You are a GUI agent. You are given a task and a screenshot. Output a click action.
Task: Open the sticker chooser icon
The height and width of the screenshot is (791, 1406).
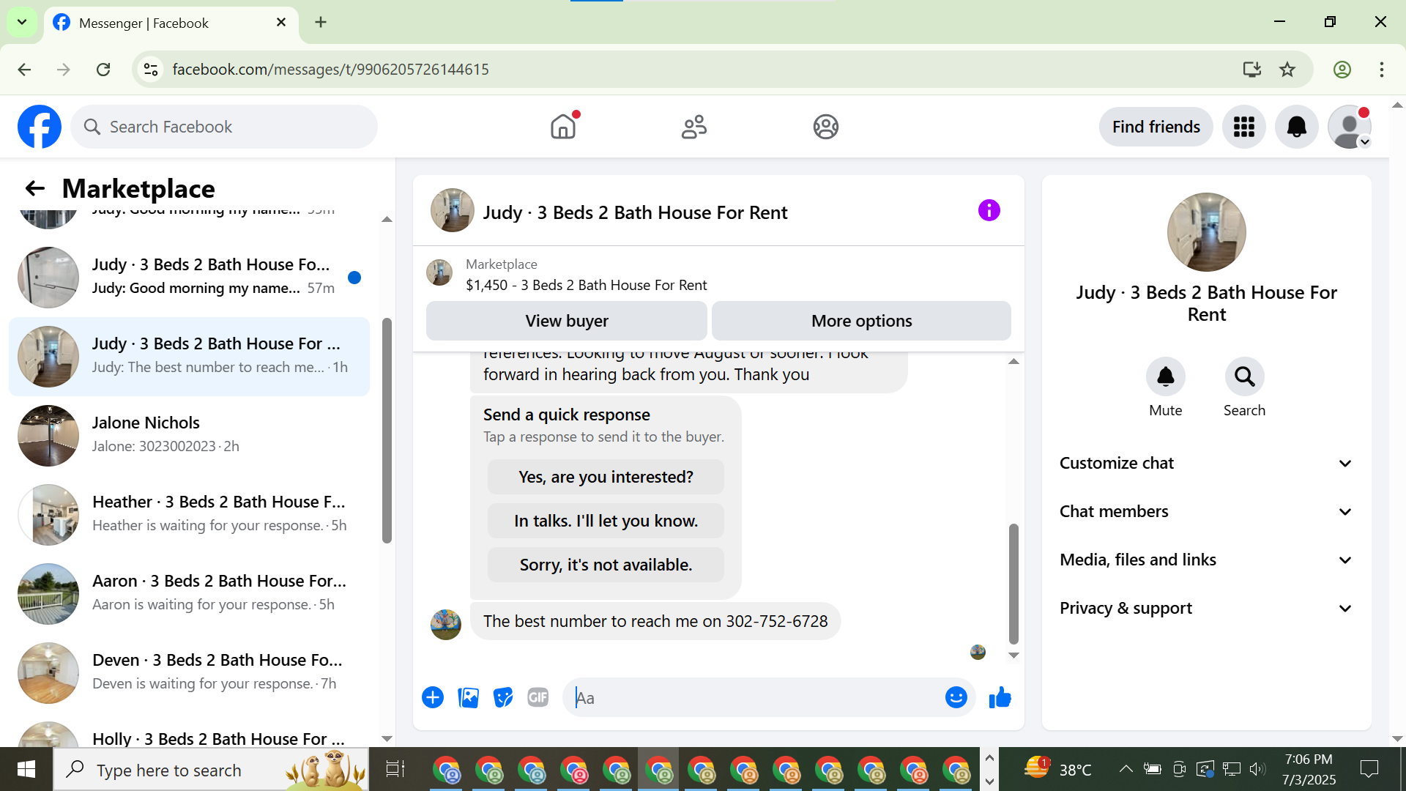503,698
